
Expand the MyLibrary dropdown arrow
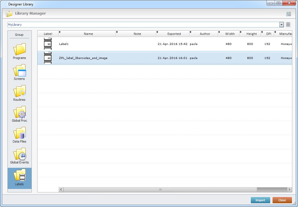click(x=281, y=25)
